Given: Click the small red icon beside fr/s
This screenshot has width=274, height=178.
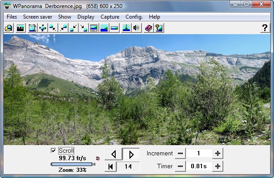Looking at the screenshot, I should (x=98, y=158).
